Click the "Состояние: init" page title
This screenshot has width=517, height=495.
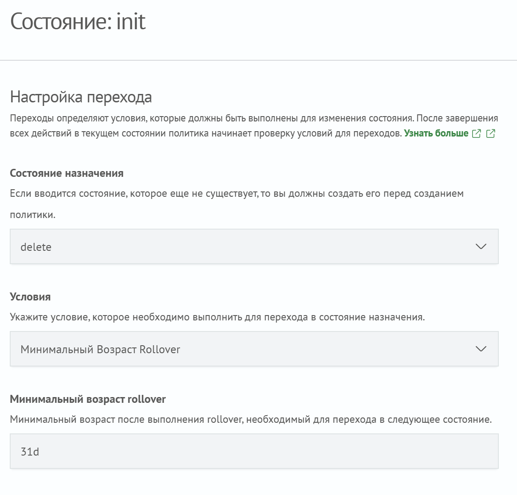coord(78,20)
